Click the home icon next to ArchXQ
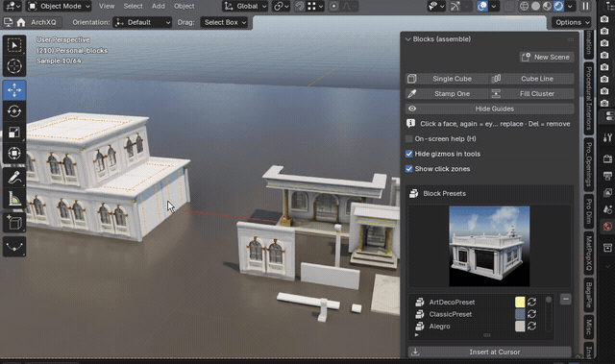The image size is (615, 364). [21, 22]
